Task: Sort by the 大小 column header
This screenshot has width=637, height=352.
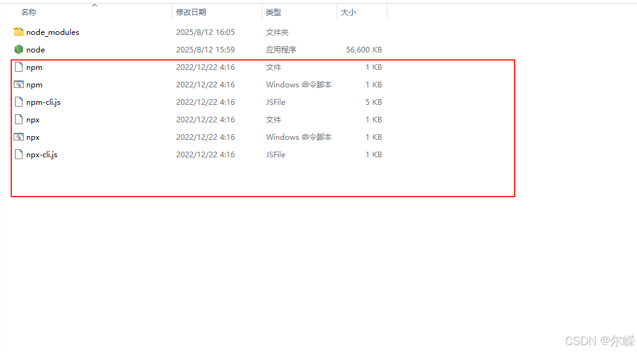Action: (x=348, y=12)
